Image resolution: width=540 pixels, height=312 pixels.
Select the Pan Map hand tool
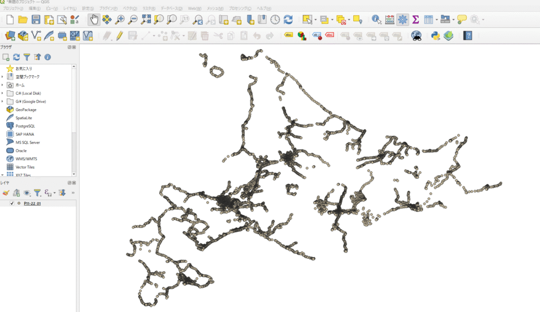tap(94, 19)
